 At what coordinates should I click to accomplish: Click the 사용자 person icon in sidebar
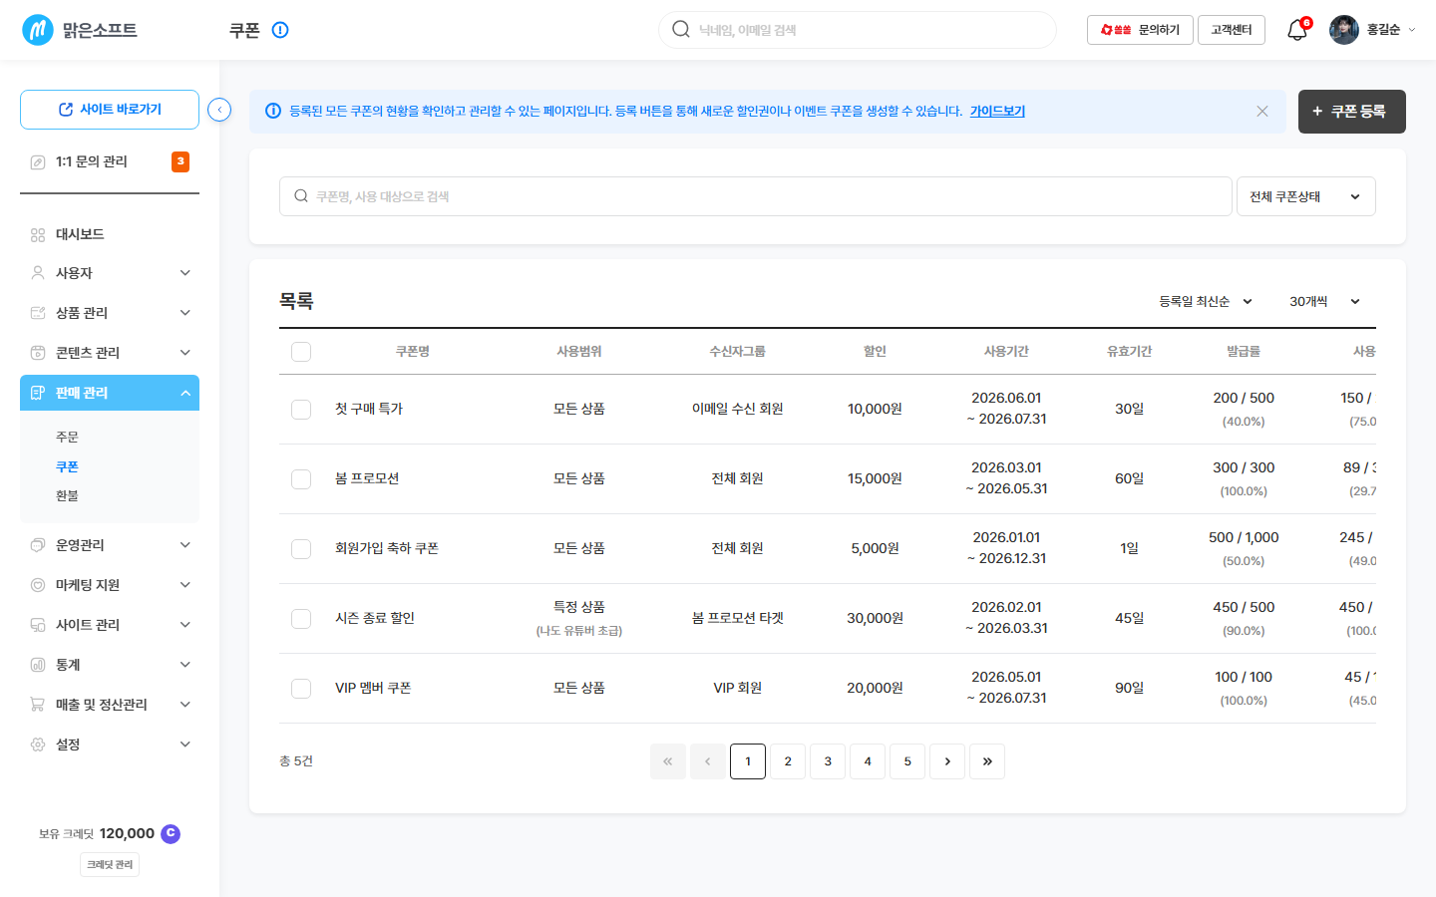38,273
